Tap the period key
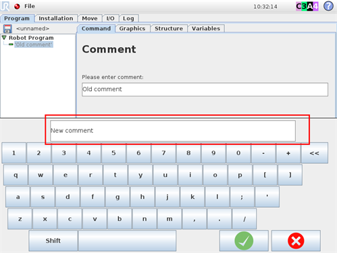Screen dimensions: 337x253 [219, 219]
